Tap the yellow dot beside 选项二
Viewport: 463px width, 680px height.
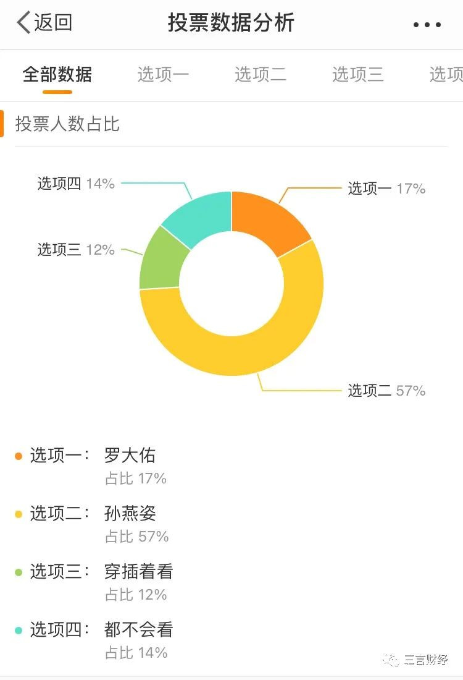click(x=19, y=514)
